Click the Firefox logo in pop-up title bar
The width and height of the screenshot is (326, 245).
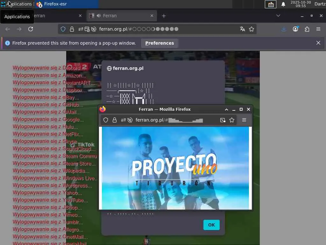(x=103, y=109)
